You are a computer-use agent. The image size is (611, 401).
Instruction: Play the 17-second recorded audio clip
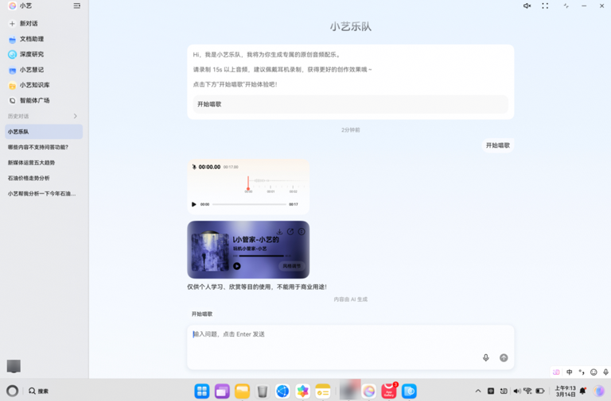pos(193,204)
